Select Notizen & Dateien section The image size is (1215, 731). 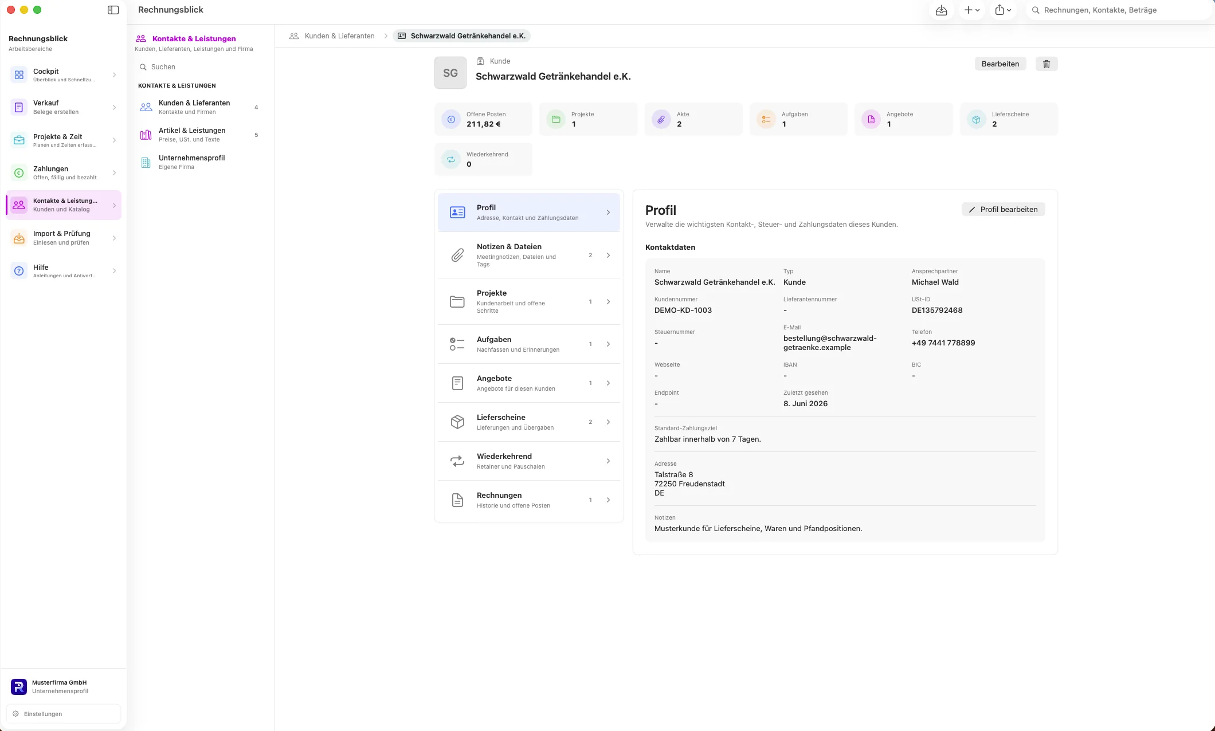529,255
